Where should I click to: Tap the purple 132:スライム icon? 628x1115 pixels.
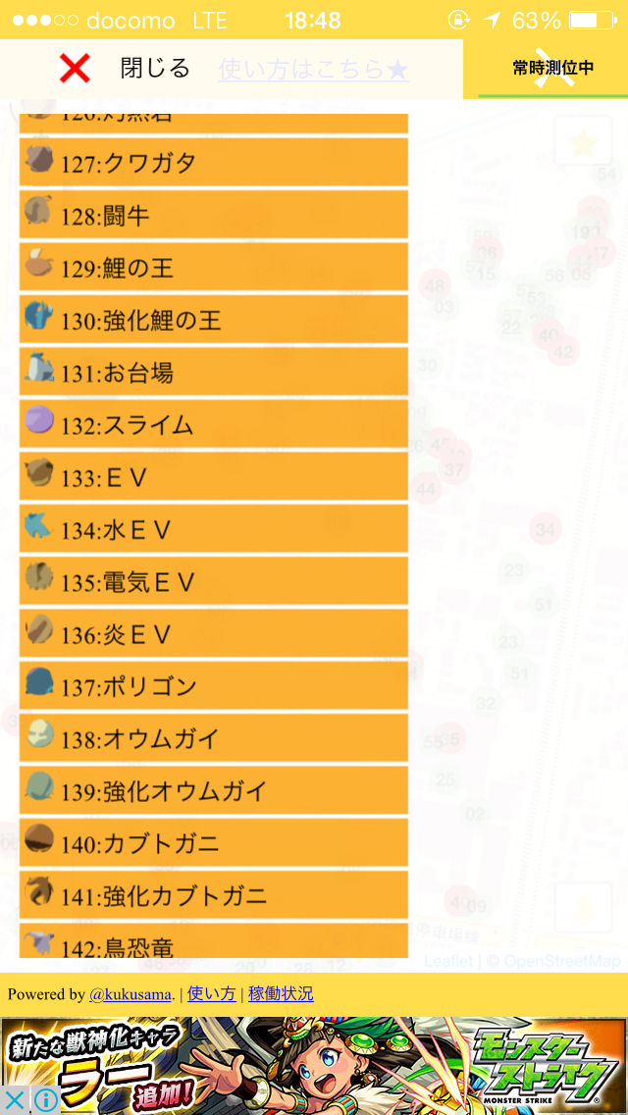click(38, 419)
